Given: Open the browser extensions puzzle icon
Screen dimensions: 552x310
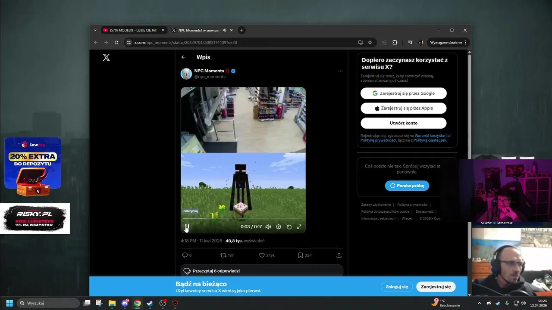Looking at the screenshot, I should [x=395, y=43].
